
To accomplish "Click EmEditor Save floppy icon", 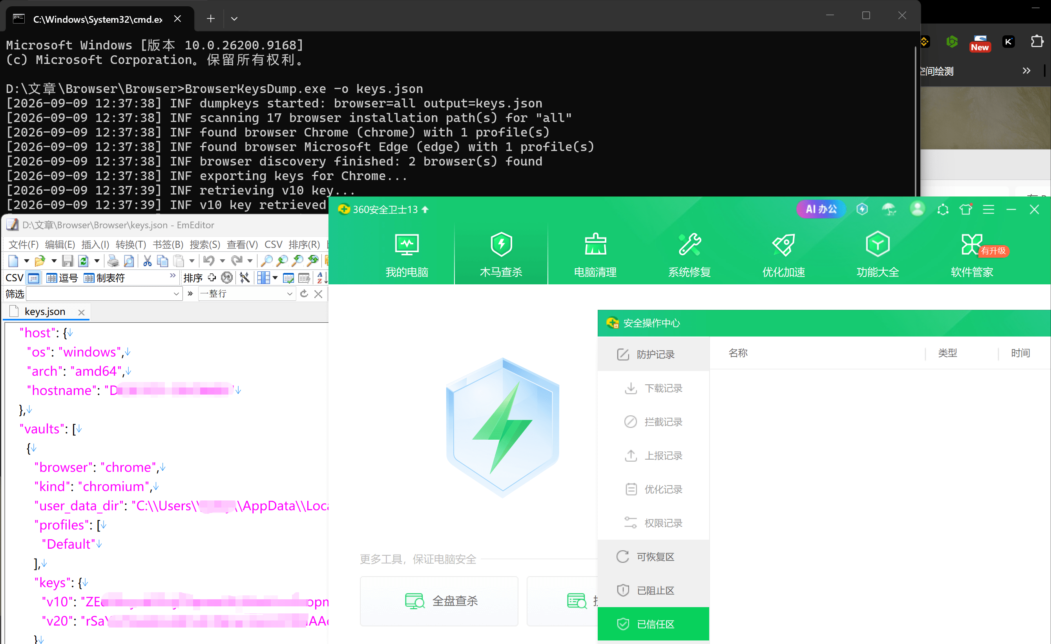I will 68,261.
